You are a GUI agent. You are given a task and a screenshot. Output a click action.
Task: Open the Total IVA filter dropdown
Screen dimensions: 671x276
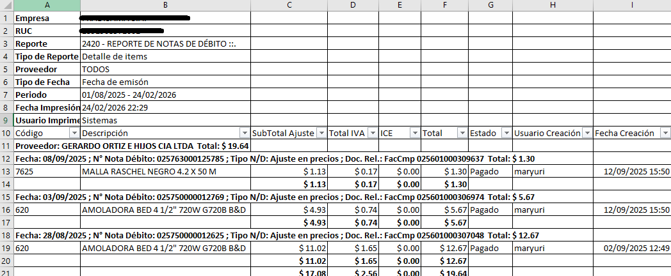pyautogui.click(x=372, y=133)
